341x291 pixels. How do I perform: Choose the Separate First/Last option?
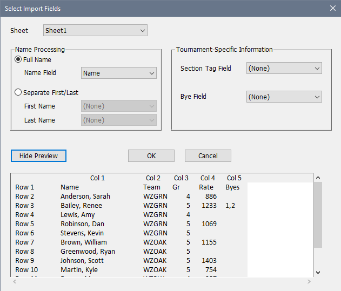pos(18,92)
